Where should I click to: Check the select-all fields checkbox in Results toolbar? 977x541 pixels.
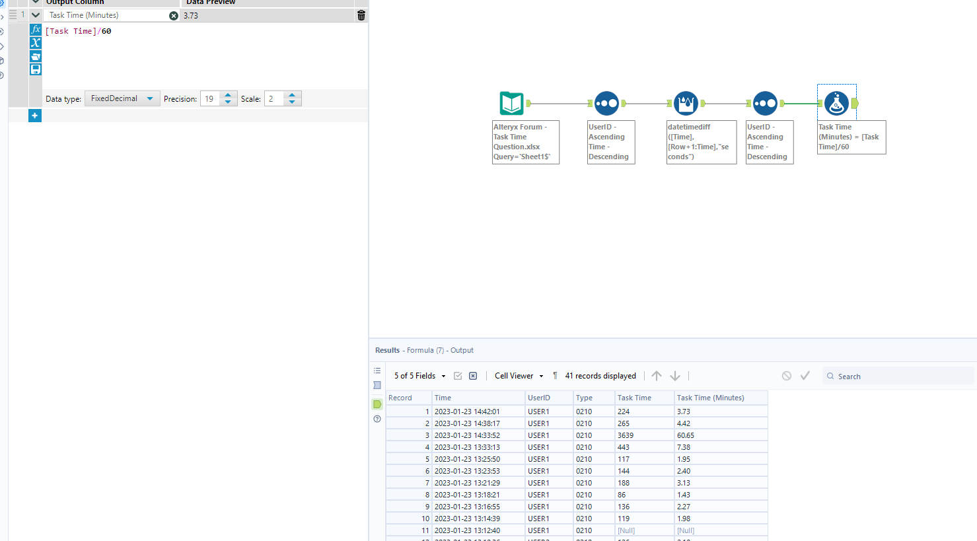pyautogui.click(x=458, y=375)
